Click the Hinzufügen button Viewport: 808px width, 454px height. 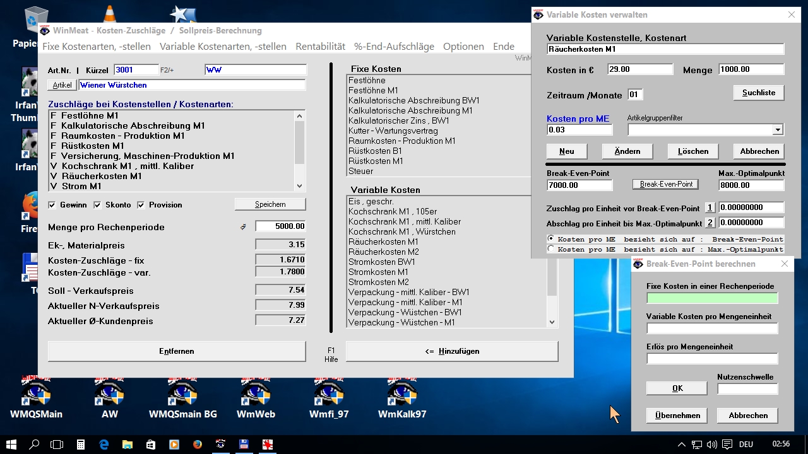(451, 351)
